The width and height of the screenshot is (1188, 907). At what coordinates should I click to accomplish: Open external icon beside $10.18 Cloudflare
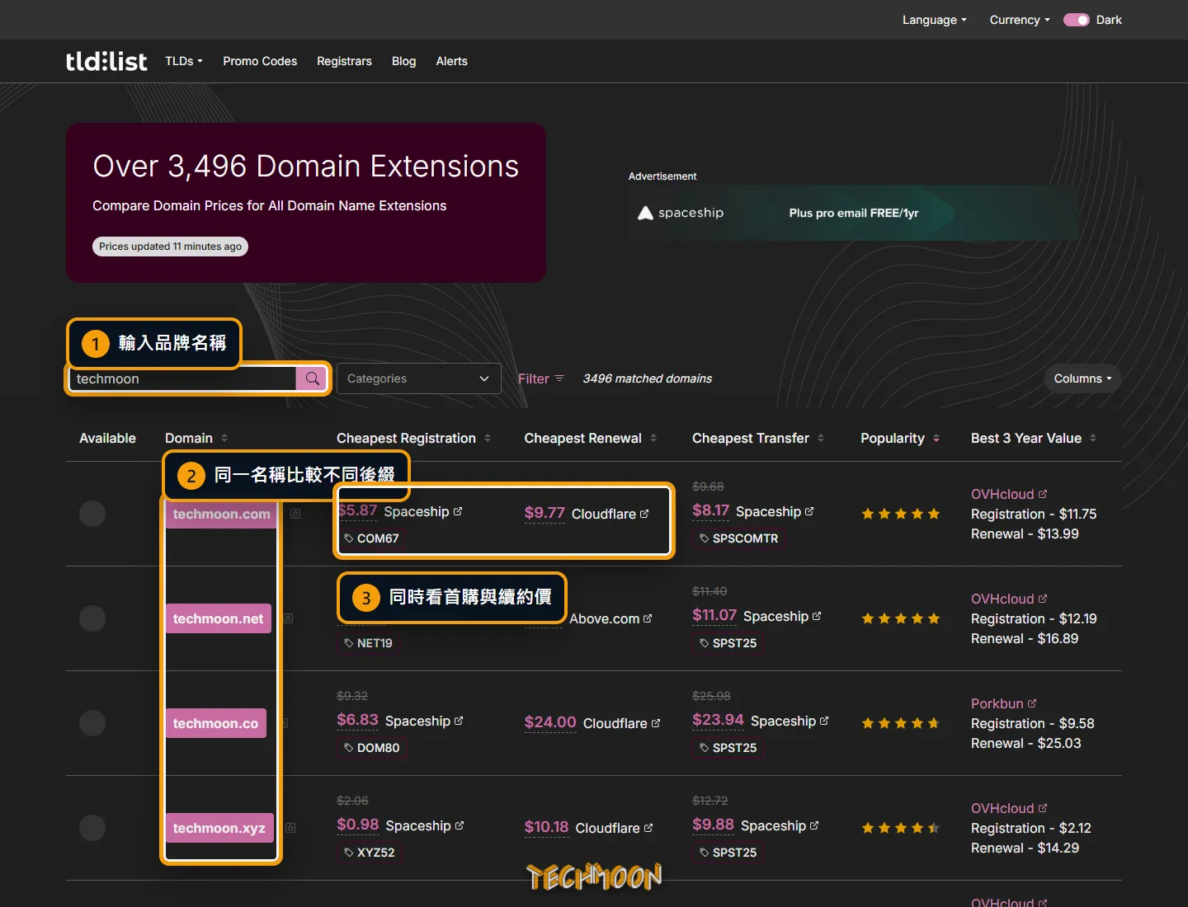[x=648, y=828]
